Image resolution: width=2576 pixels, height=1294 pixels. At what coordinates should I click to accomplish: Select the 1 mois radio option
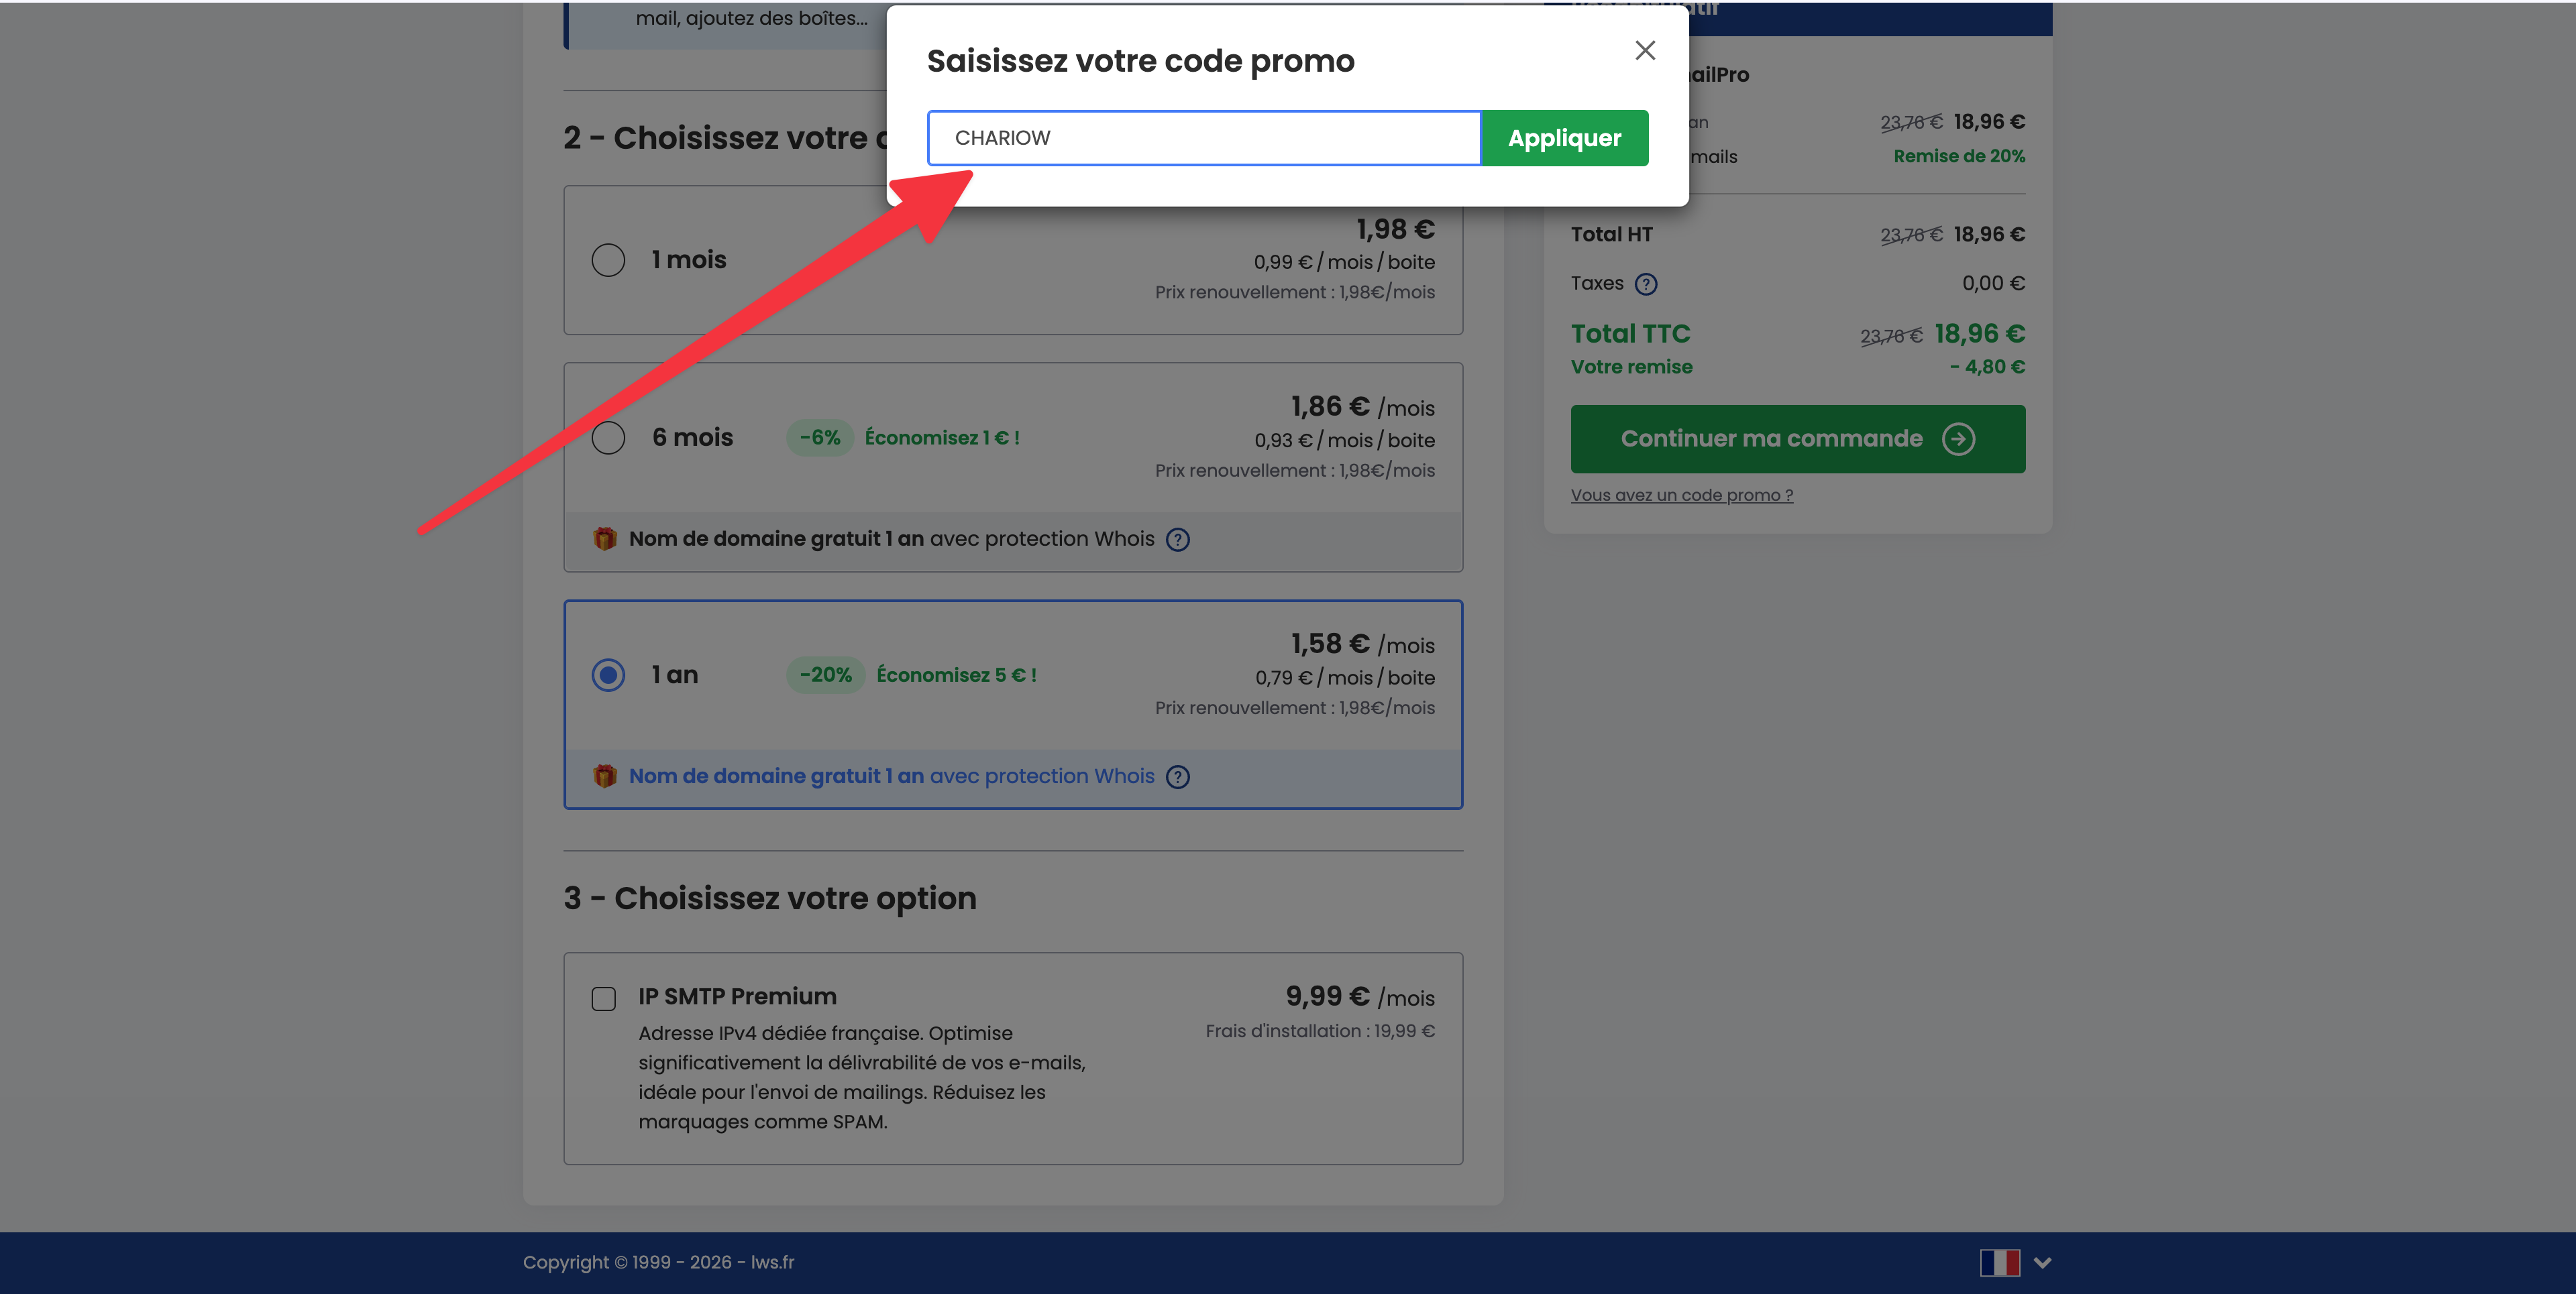click(608, 259)
